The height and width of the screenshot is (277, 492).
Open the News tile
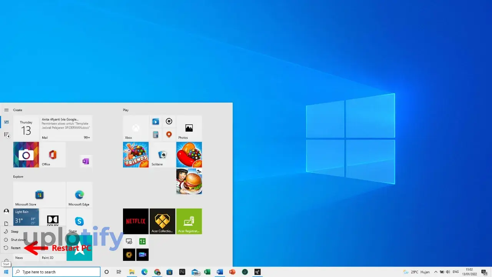coord(26,257)
